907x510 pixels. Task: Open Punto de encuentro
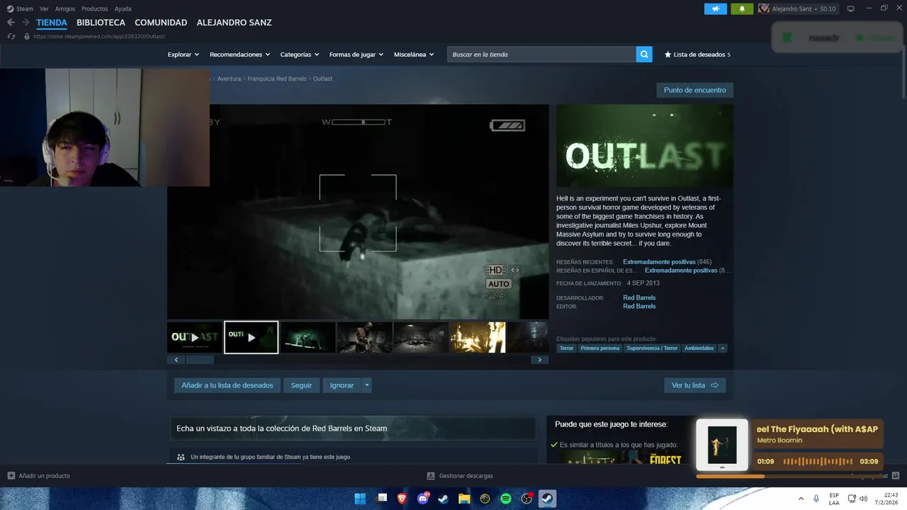(x=695, y=90)
